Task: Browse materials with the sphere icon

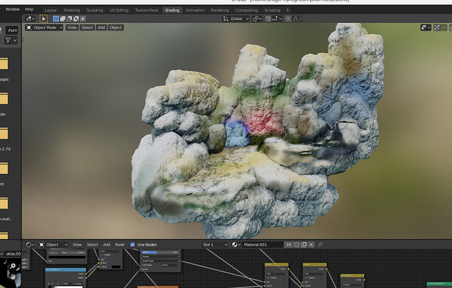Action: tap(236, 245)
